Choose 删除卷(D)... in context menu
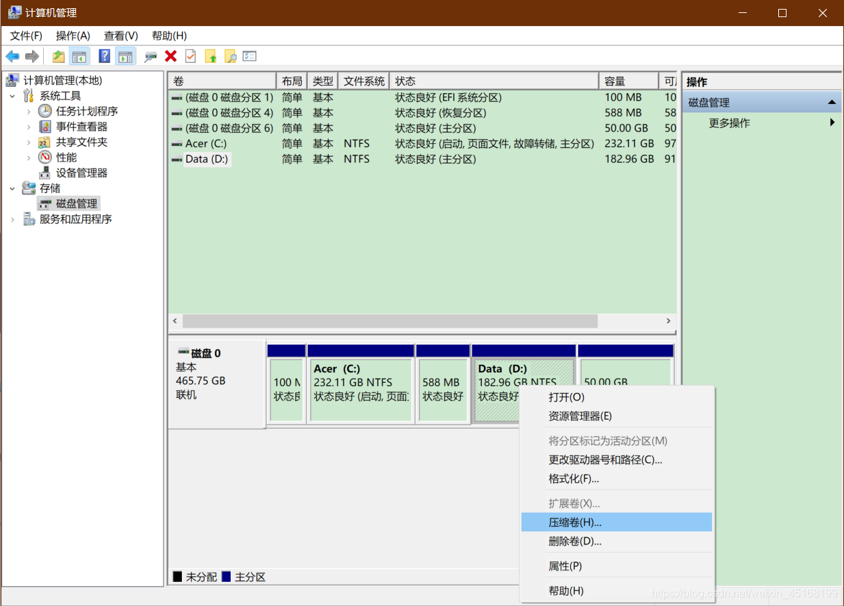The width and height of the screenshot is (844, 606). [616, 542]
